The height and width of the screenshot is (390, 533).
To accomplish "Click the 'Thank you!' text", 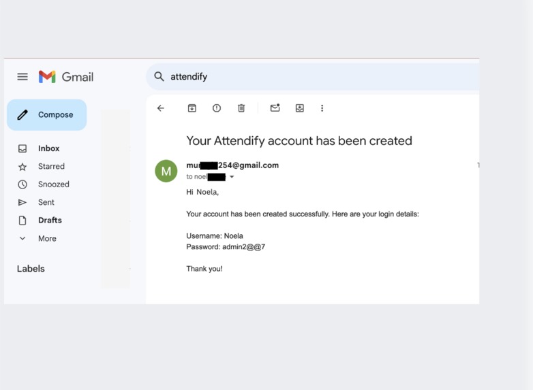I will tap(204, 269).
